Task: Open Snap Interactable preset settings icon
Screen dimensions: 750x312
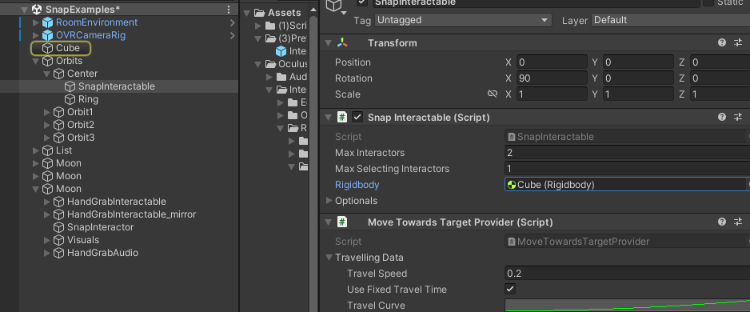Action: (x=737, y=118)
